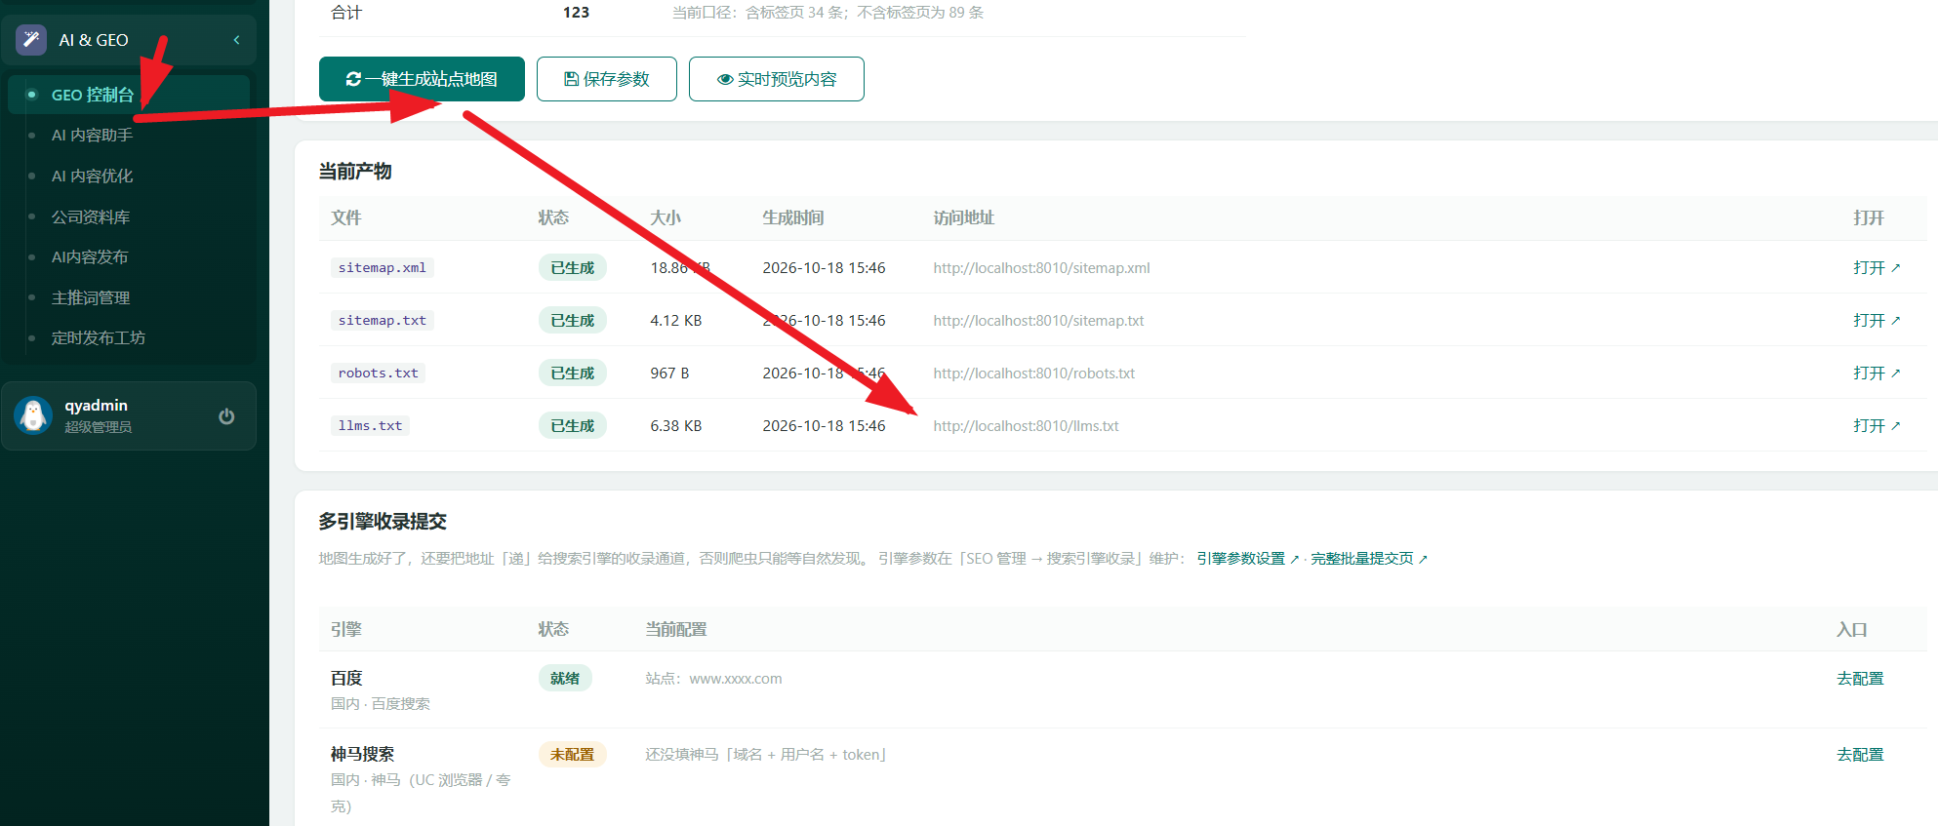Click the robots.txt file name
1938x826 pixels.
click(x=379, y=373)
